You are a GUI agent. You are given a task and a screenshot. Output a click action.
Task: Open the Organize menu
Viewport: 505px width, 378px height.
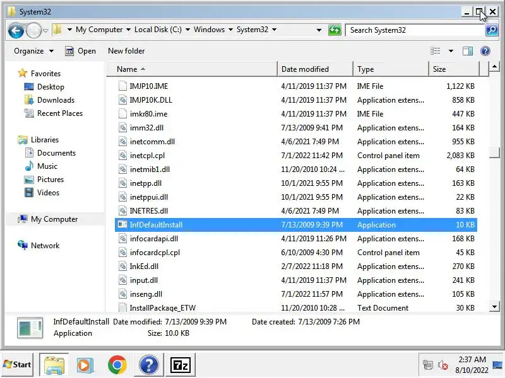tap(33, 51)
